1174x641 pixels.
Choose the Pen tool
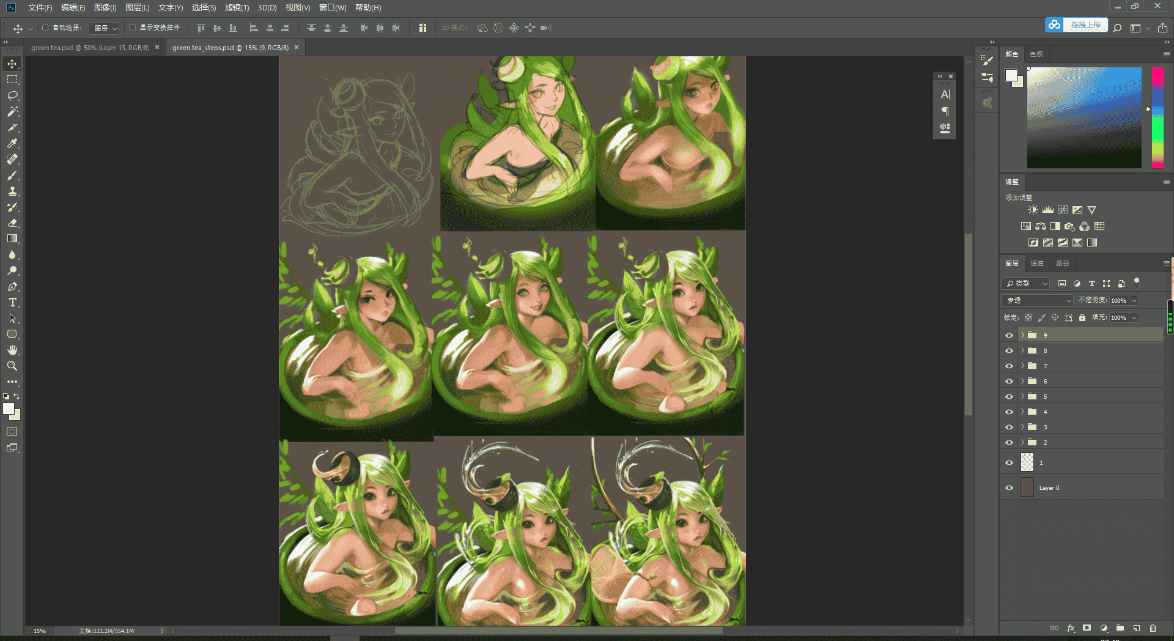[x=12, y=286]
